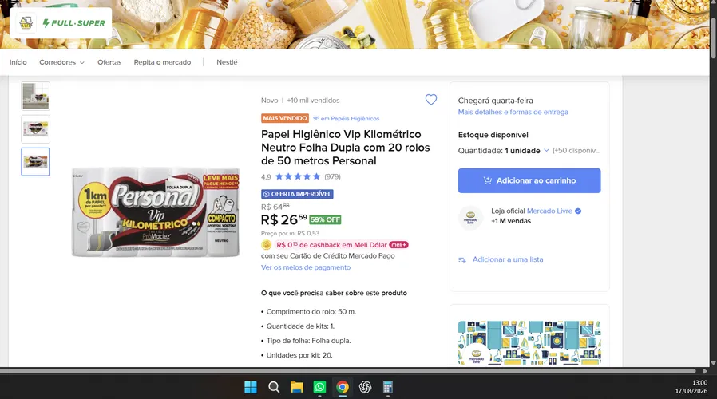Image resolution: width=717 pixels, height=399 pixels.
Task: Click the OFERTA IMPERDÍVEL tag
Action: pyautogui.click(x=297, y=194)
